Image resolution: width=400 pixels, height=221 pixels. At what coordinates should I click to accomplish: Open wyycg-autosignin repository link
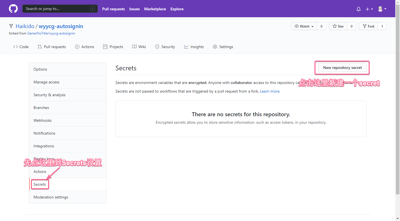coord(61,26)
